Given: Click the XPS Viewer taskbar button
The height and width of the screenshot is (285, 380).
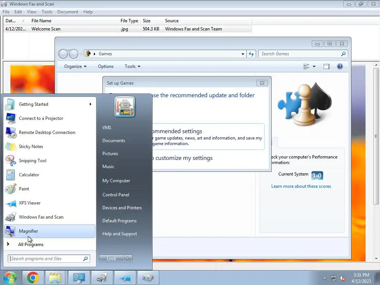Looking at the screenshot, I should click(x=125, y=278).
